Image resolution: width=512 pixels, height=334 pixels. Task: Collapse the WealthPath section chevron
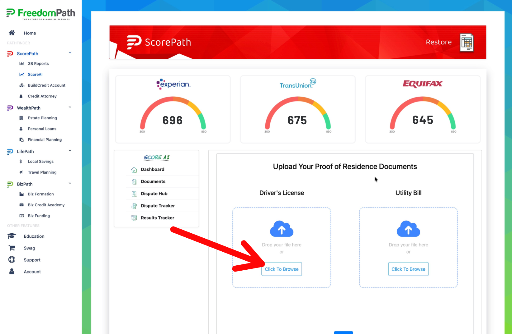70,107
